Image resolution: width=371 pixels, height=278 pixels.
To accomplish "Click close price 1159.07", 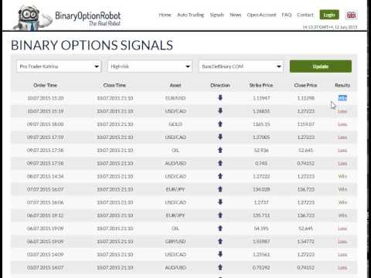I will (306, 124).
